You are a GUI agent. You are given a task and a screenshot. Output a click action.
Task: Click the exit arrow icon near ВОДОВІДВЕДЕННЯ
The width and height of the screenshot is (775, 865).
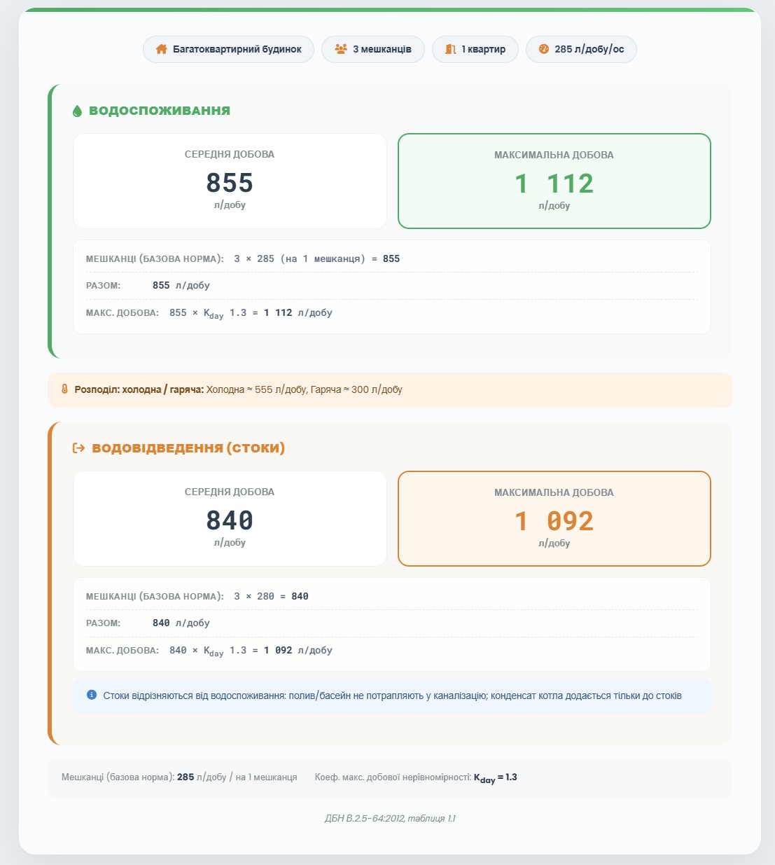click(79, 448)
